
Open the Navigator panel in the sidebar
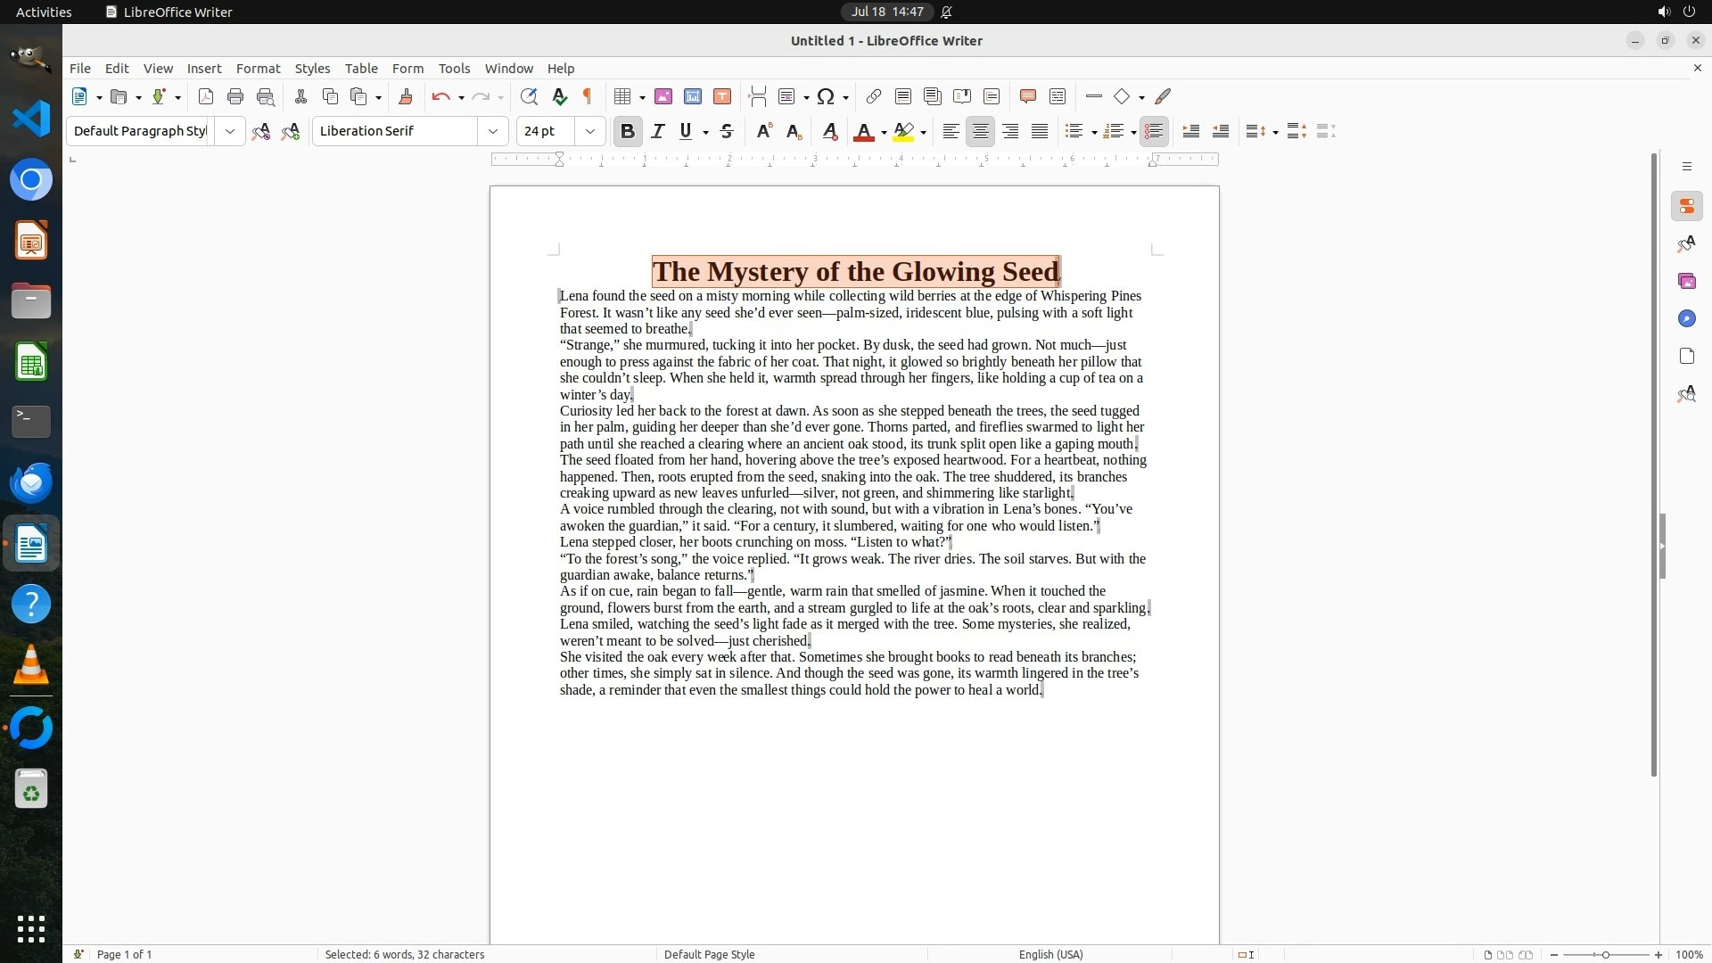pos(1686,318)
